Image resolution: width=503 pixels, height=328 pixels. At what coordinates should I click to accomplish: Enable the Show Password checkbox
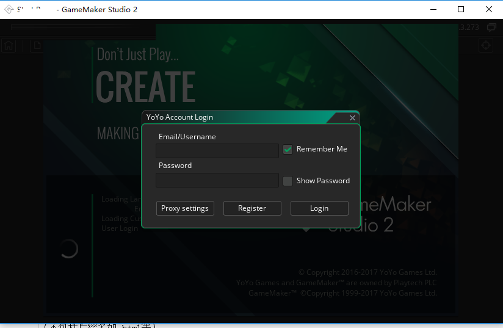coord(288,181)
